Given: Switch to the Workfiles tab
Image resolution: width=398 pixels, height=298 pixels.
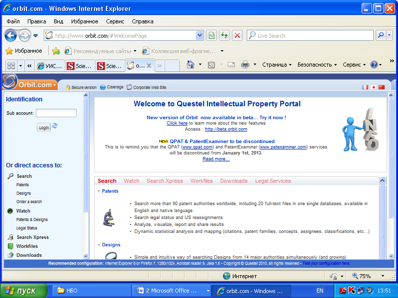Looking at the screenshot, I should 201,181.
